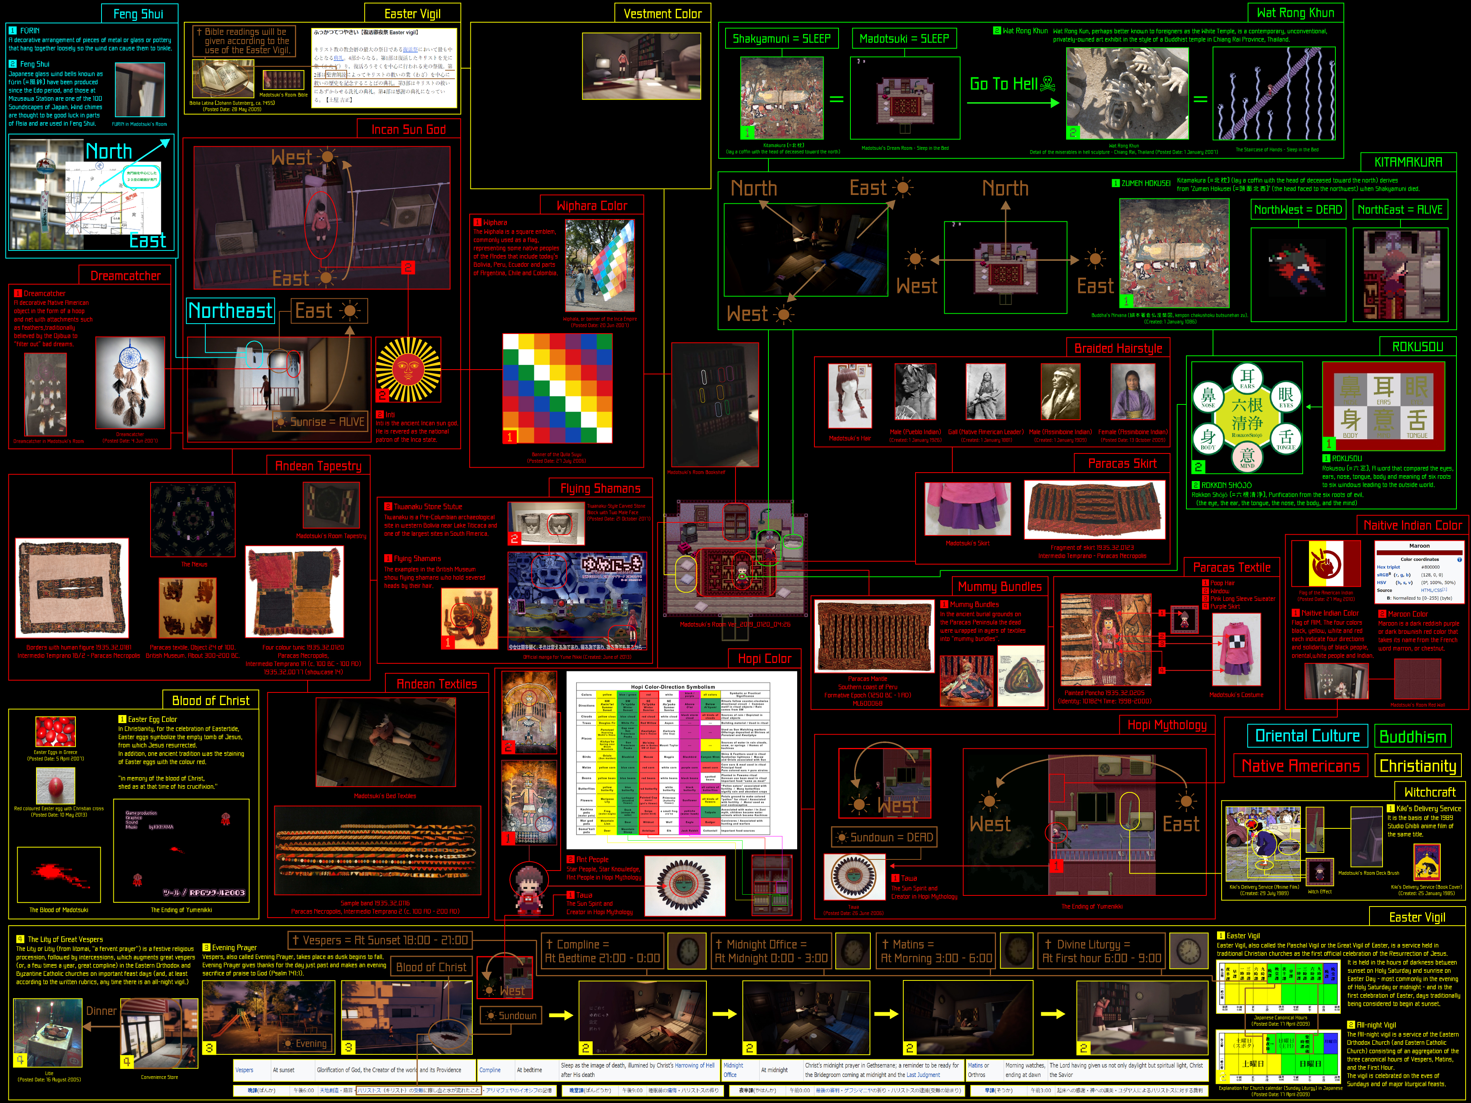The width and height of the screenshot is (1471, 1103).
Task: Click the Buddhism legend label
Action: (x=1412, y=736)
